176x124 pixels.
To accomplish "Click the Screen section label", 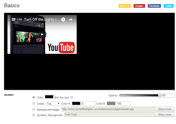I will (x=9, y=95).
